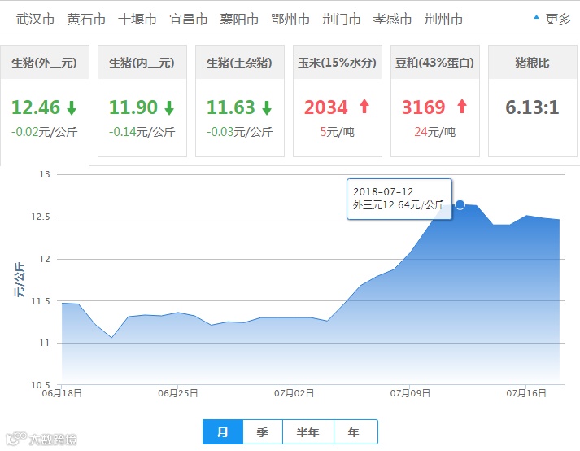Select the 鄂州市 city link
580x451 pixels.
[x=290, y=19]
